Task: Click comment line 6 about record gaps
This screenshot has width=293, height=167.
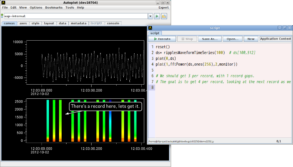Action: tap(205, 76)
